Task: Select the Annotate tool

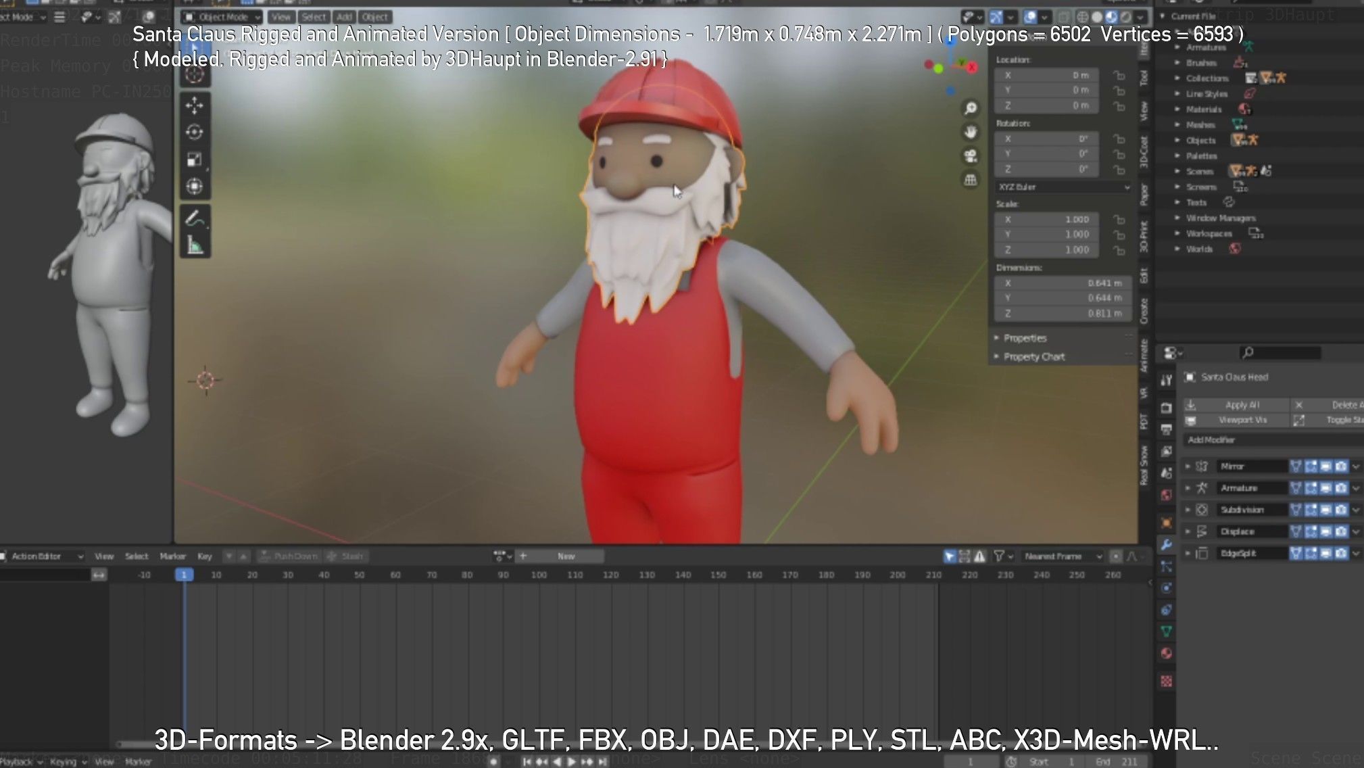Action: point(195,219)
